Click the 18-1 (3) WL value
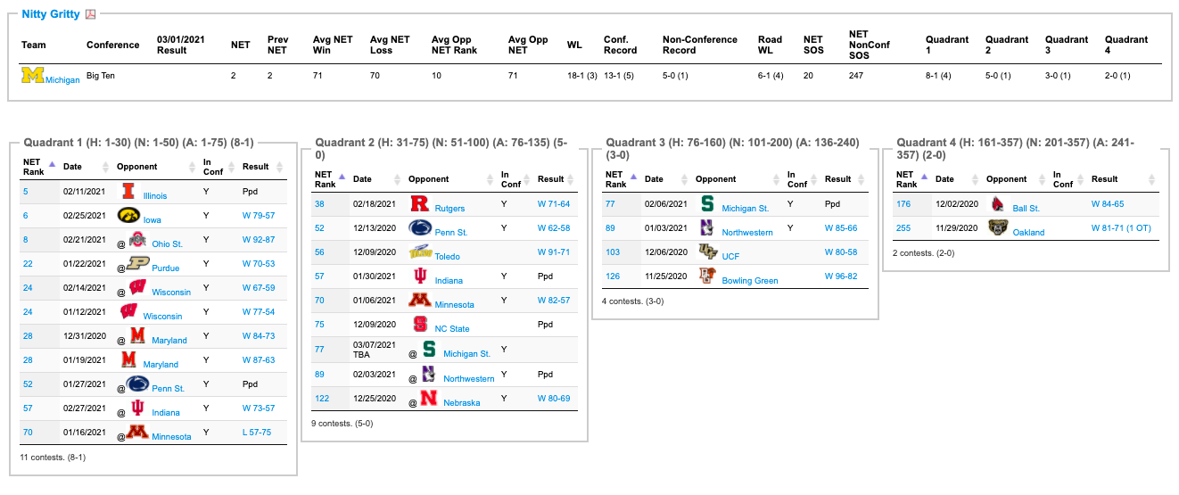Viewport: 1179px width, 495px height. [582, 76]
